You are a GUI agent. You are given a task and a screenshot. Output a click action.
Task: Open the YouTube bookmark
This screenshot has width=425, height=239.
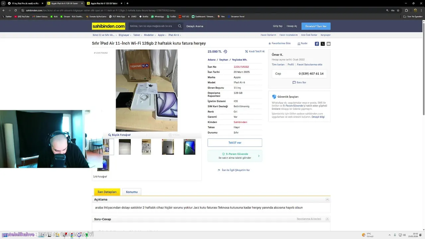click(22, 16)
